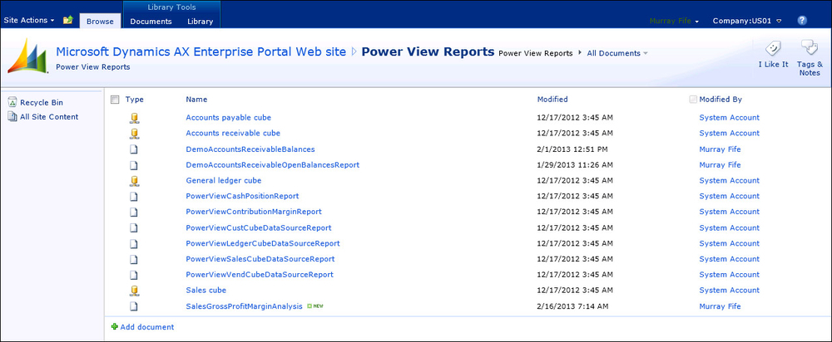
Task: Click Murray Fife for SalesGrossProfitMarginAnalysis row
Action: (720, 306)
